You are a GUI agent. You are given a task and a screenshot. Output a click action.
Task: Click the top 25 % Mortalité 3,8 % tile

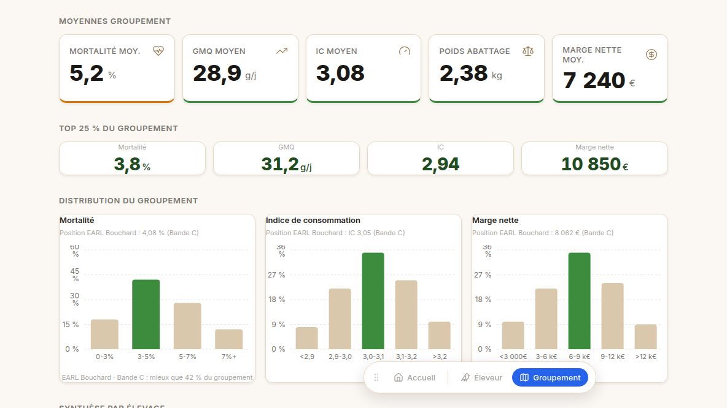pyautogui.click(x=132, y=158)
